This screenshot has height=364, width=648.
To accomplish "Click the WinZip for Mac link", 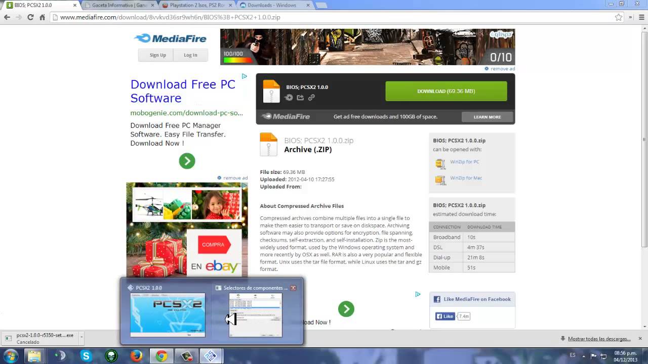I will point(466,178).
